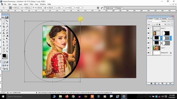177x99 pixels.
Task: Select the Healing Brush tool
Action: point(4,30)
